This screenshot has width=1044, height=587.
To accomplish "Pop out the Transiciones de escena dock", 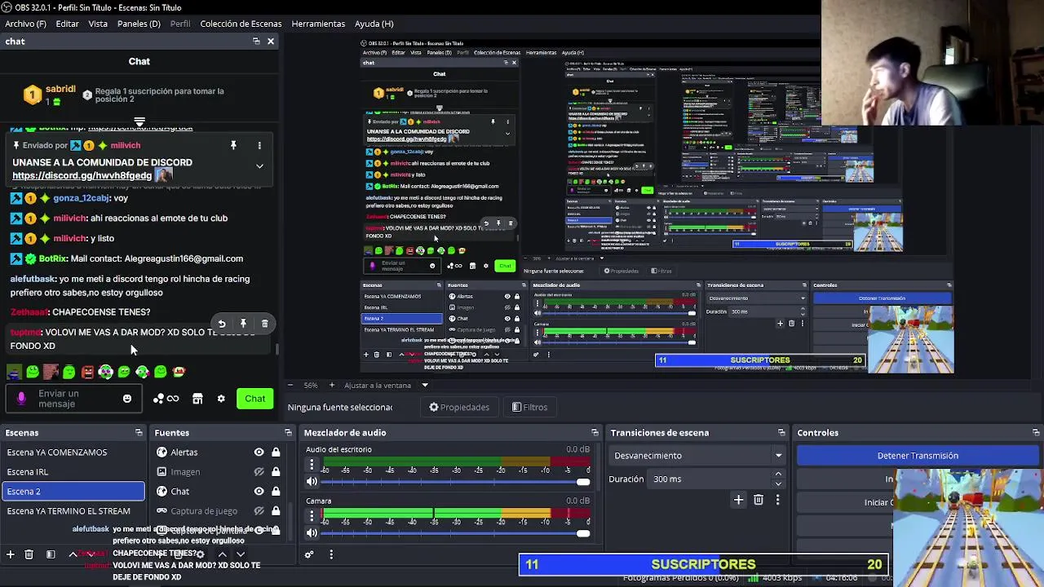I will coord(781,433).
